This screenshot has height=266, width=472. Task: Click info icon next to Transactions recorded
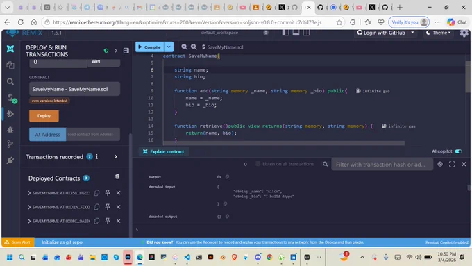coord(96,157)
